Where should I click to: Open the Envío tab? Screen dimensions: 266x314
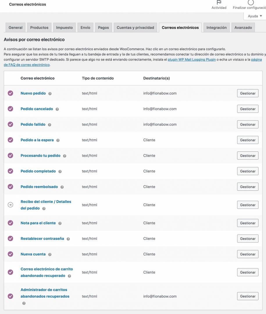coord(85,27)
